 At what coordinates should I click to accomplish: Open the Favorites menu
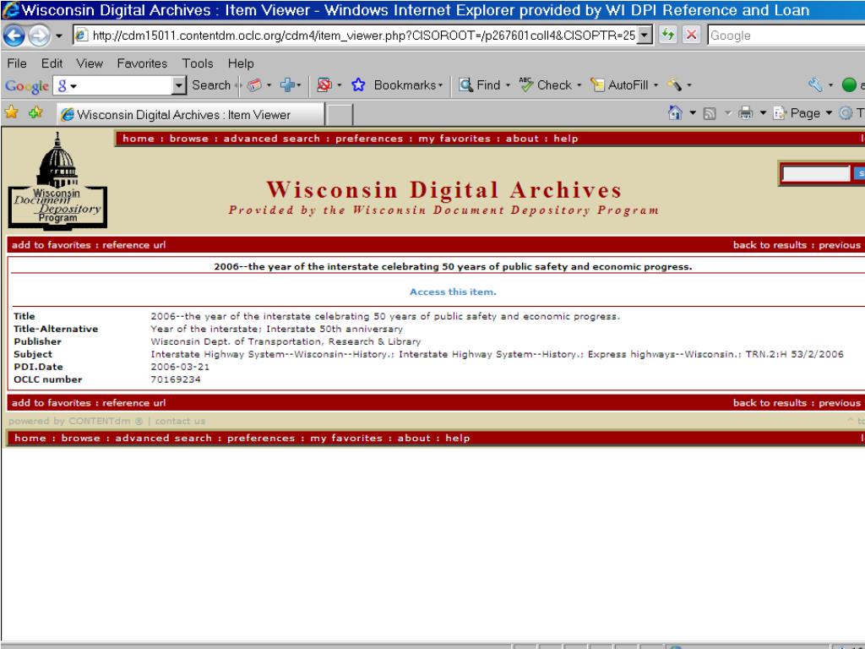click(142, 63)
